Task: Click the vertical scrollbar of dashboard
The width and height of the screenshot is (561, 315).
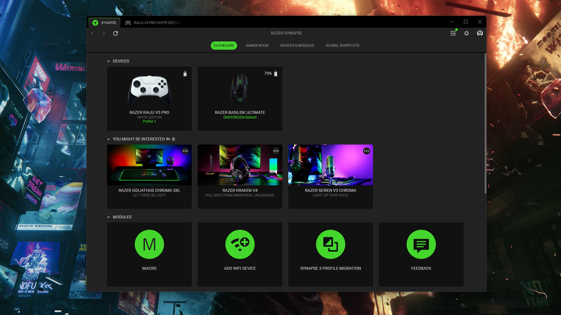Action: pos(485,123)
